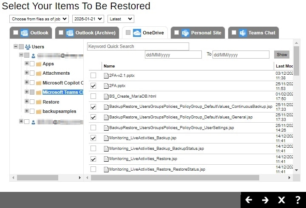Click the Show button

282,55
